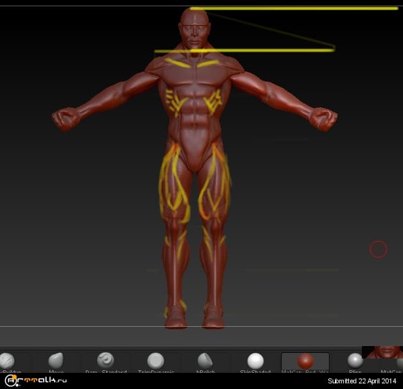Click the fist on the right side
Image resolution: width=403 pixels, height=389 pixels.
[324, 118]
